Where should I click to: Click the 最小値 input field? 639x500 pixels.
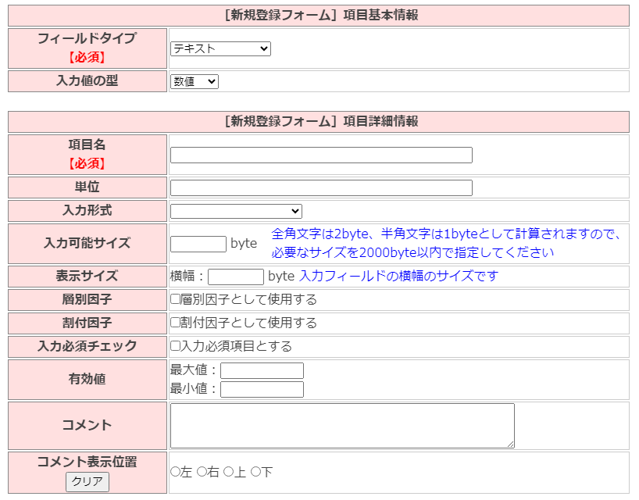[x=262, y=389]
